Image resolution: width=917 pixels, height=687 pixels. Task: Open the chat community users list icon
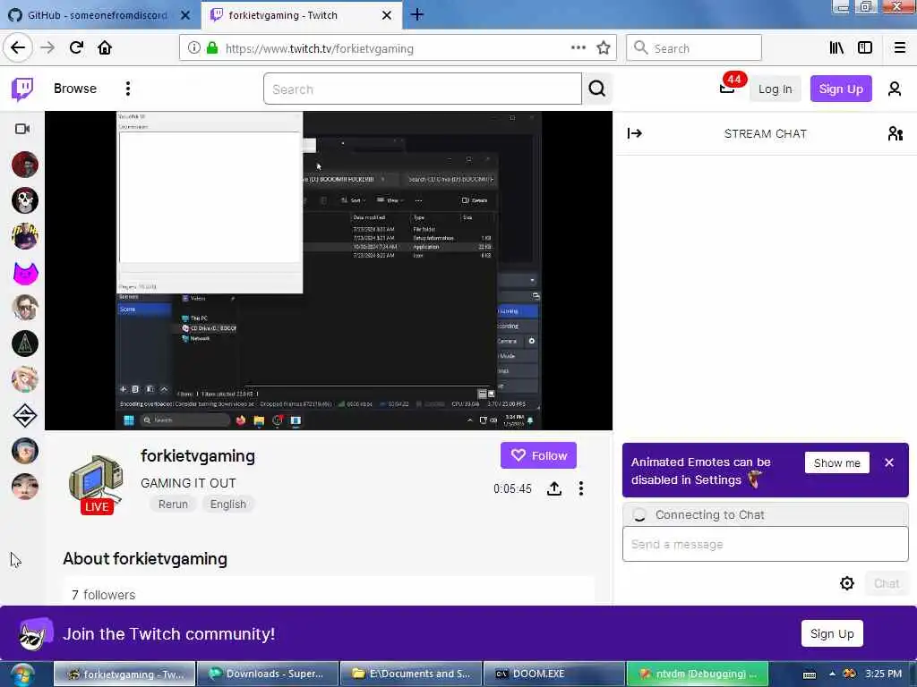pos(895,134)
